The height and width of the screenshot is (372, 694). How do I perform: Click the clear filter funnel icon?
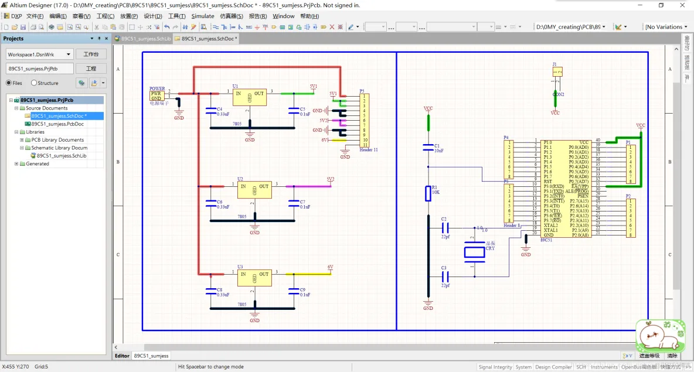tap(157, 27)
